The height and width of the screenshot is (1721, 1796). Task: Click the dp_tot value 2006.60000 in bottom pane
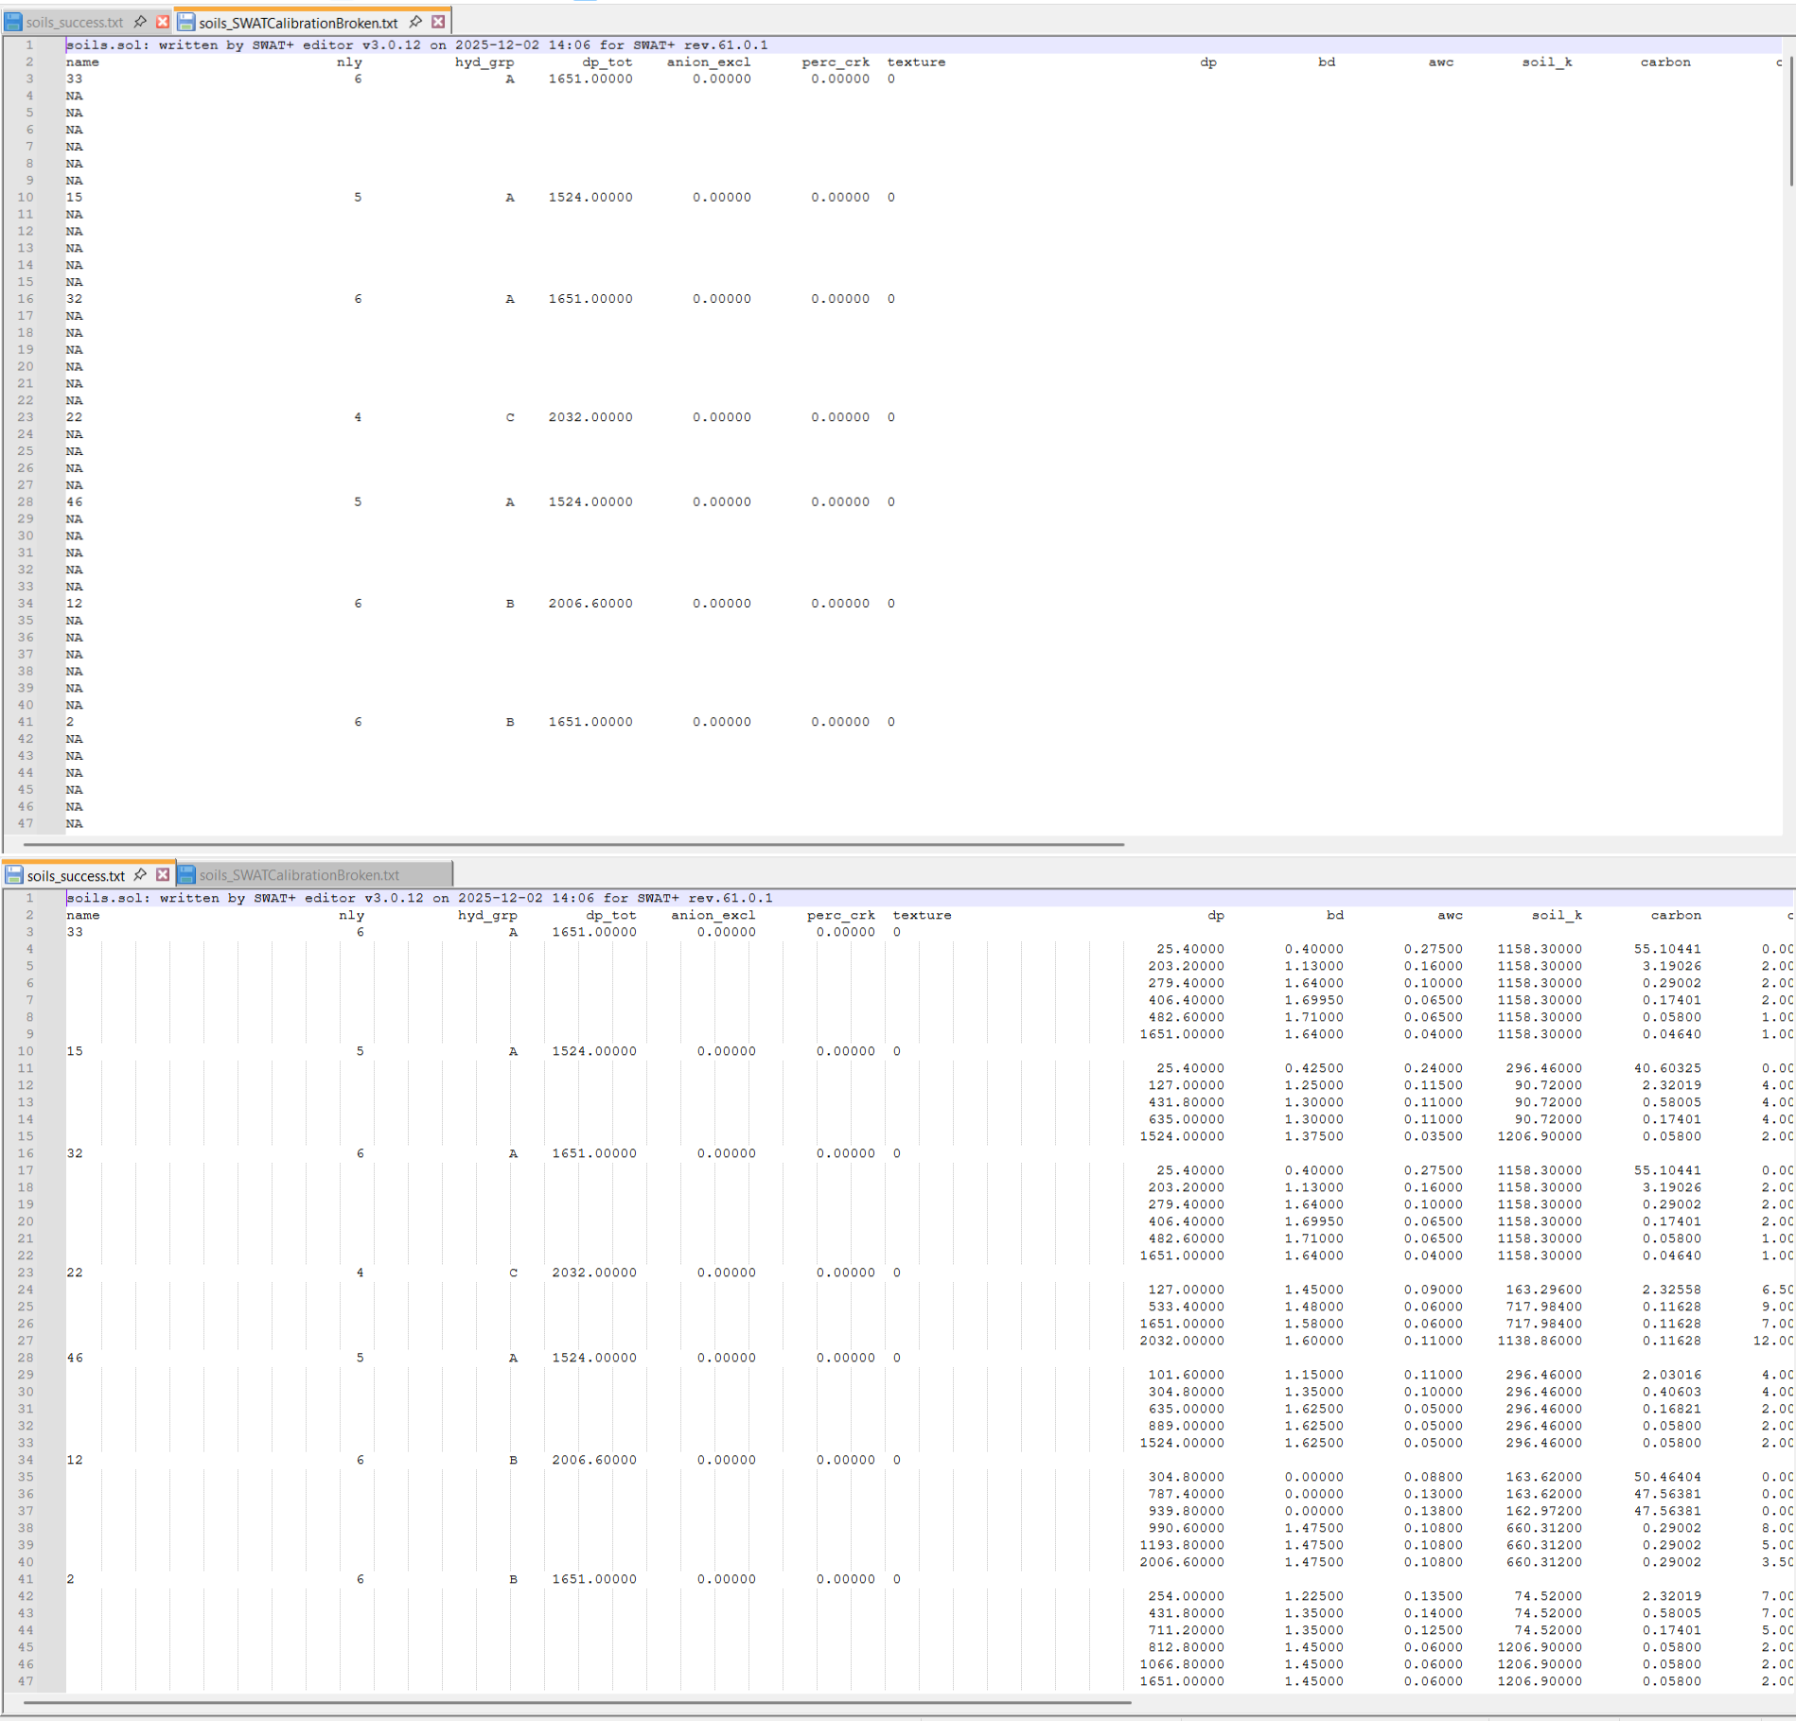click(x=593, y=1460)
